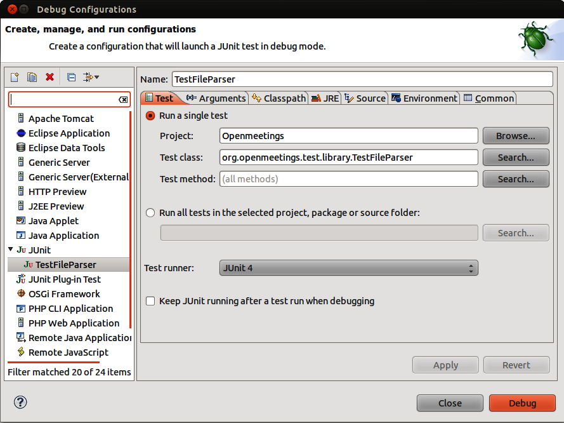Switch to the Test tab

pos(159,98)
